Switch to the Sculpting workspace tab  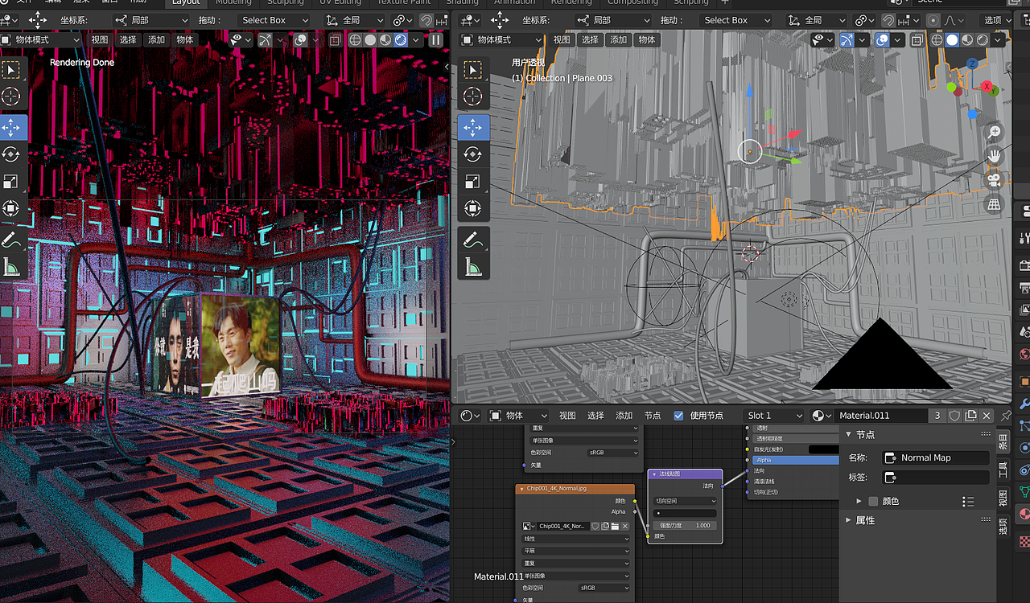tap(286, 2)
